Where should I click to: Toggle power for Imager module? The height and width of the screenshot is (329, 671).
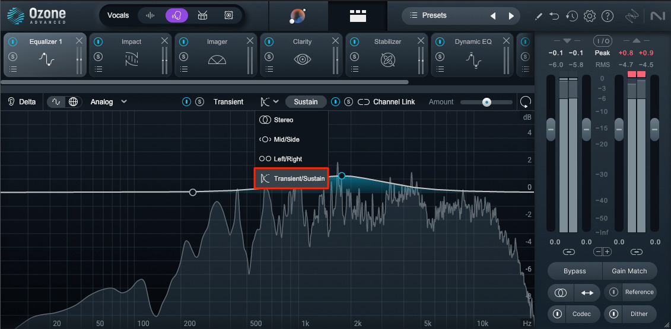[183, 42]
